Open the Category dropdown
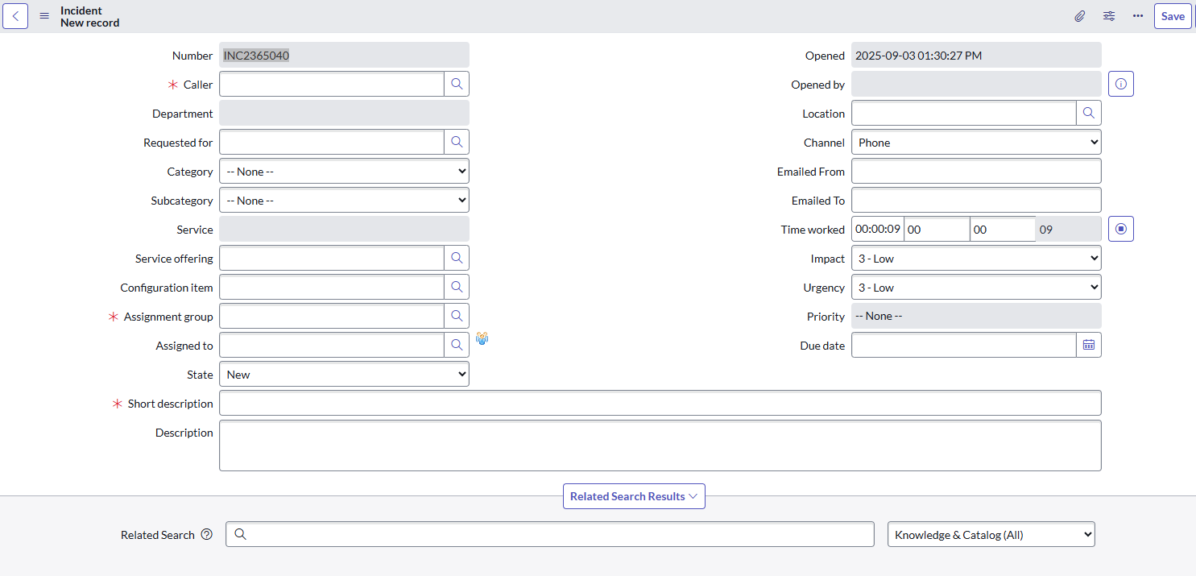This screenshot has width=1196, height=576. click(344, 172)
